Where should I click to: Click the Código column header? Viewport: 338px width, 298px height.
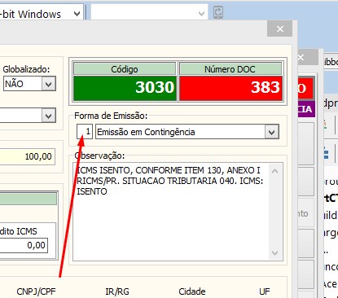pos(125,69)
